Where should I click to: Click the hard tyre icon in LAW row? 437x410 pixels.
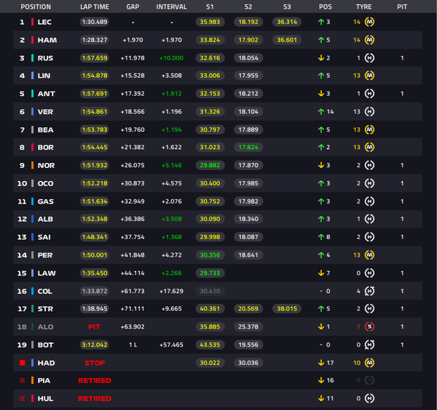369,273
